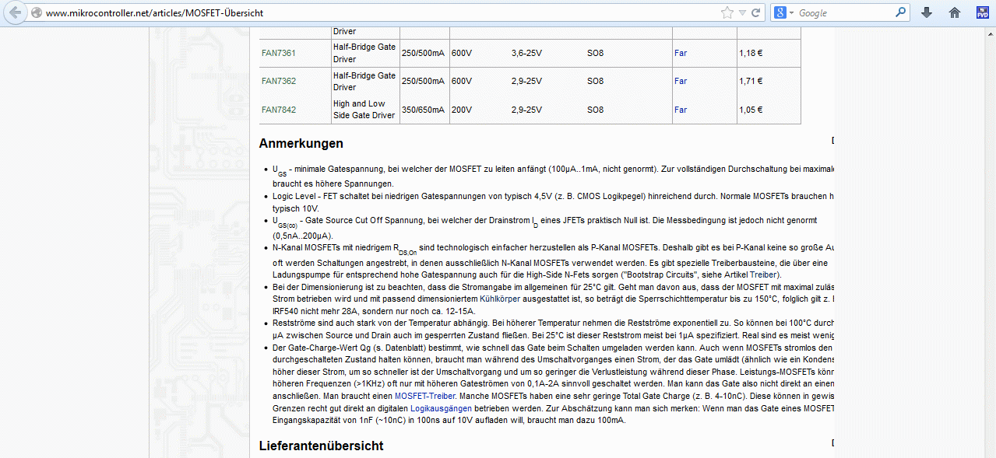Open the FAN7362 part link
996x458 pixels.
point(279,81)
